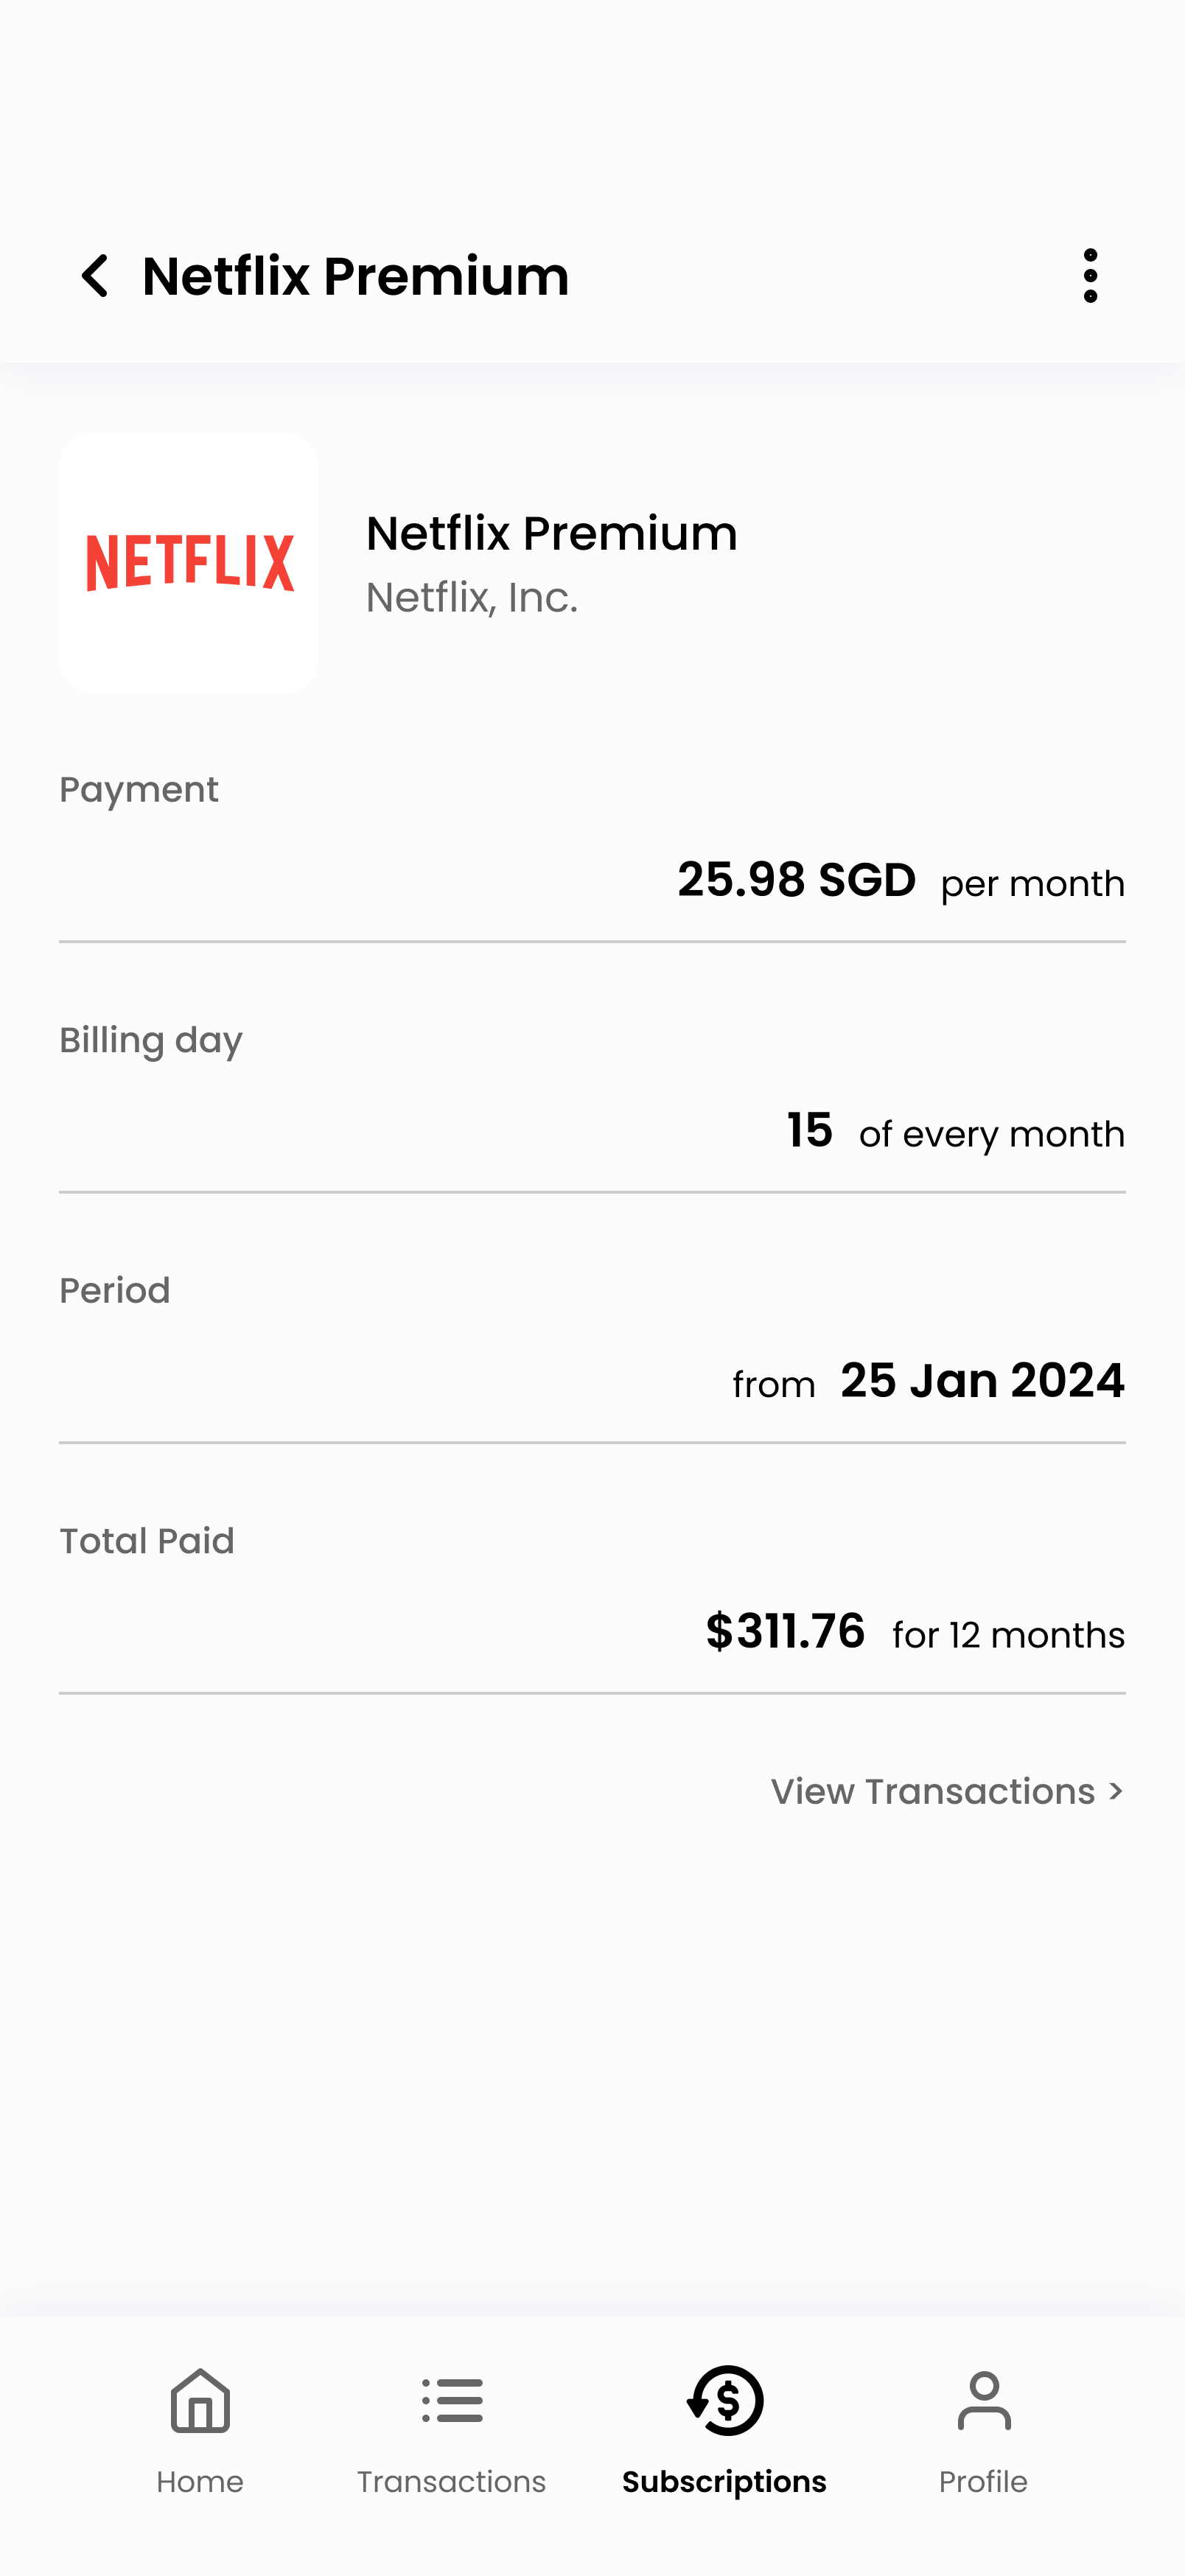Tap the 25.98 SGD payment amount
The height and width of the screenshot is (2576, 1185).
tap(796, 880)
